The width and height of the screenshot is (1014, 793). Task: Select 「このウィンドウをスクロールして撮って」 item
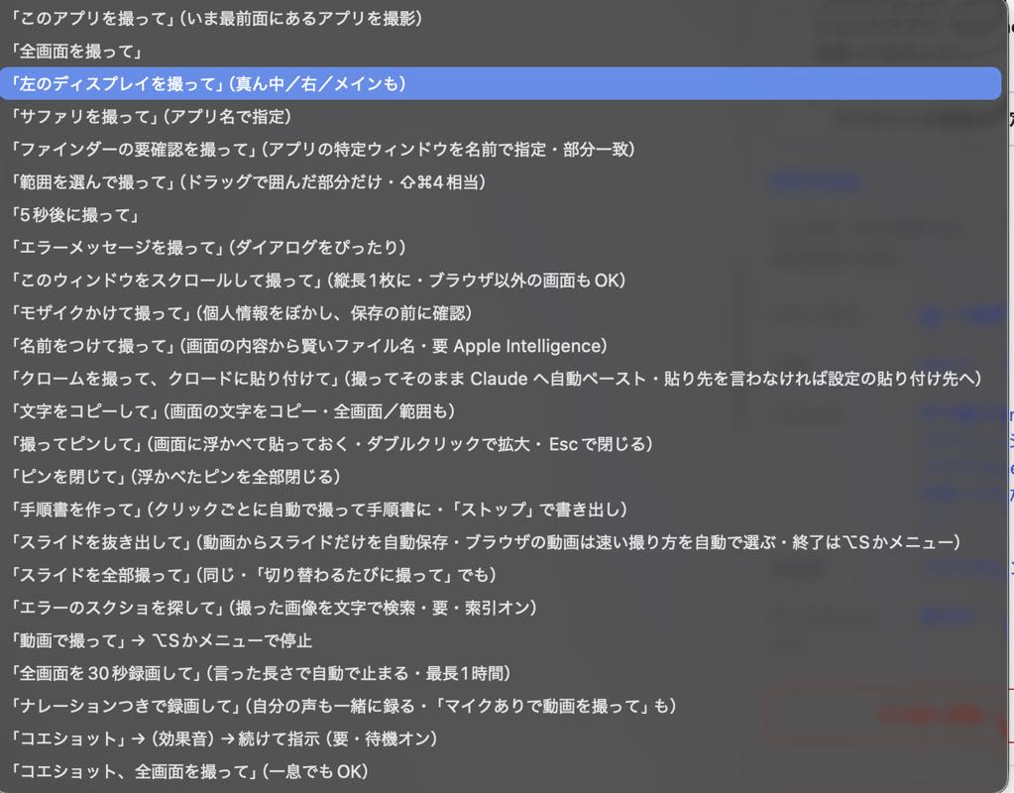pyautogui.click(x=501, y=281)
